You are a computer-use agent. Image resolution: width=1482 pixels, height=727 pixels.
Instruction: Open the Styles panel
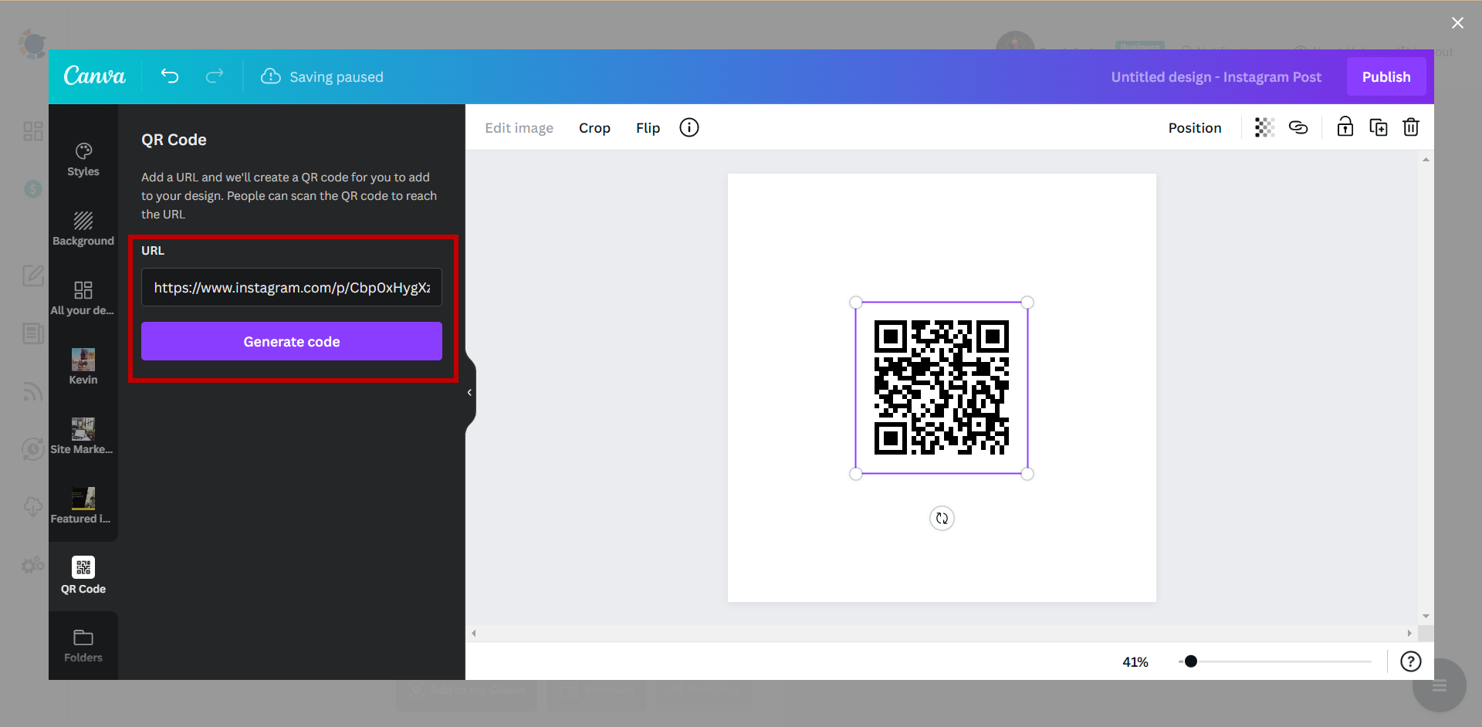(x=83, y=158)
